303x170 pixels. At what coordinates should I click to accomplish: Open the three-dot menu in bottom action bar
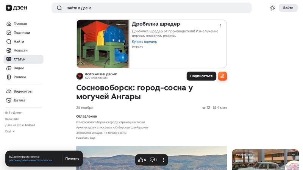coord(164,160)
